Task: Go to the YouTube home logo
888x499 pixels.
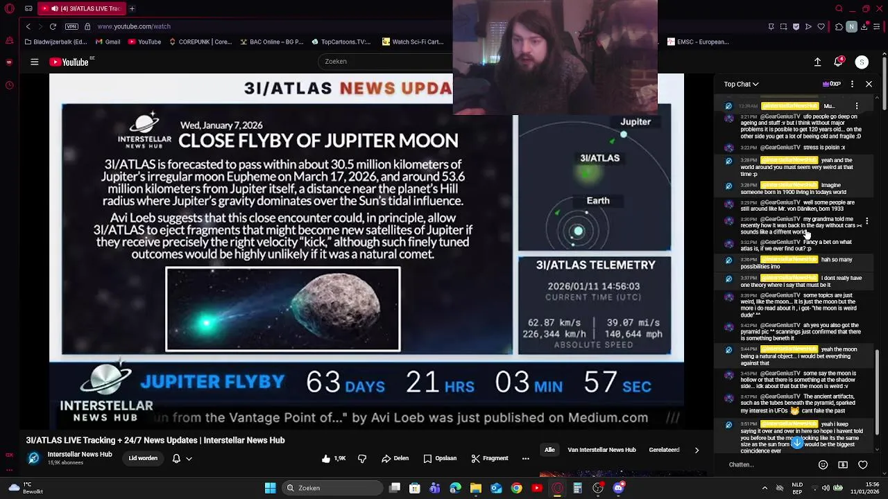Action: tap(69, 62)
